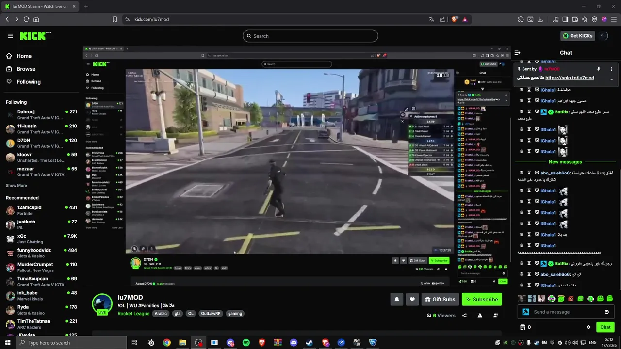Click the Send a message input field
The width and height of the screenshot is (621, 349).
566,312
